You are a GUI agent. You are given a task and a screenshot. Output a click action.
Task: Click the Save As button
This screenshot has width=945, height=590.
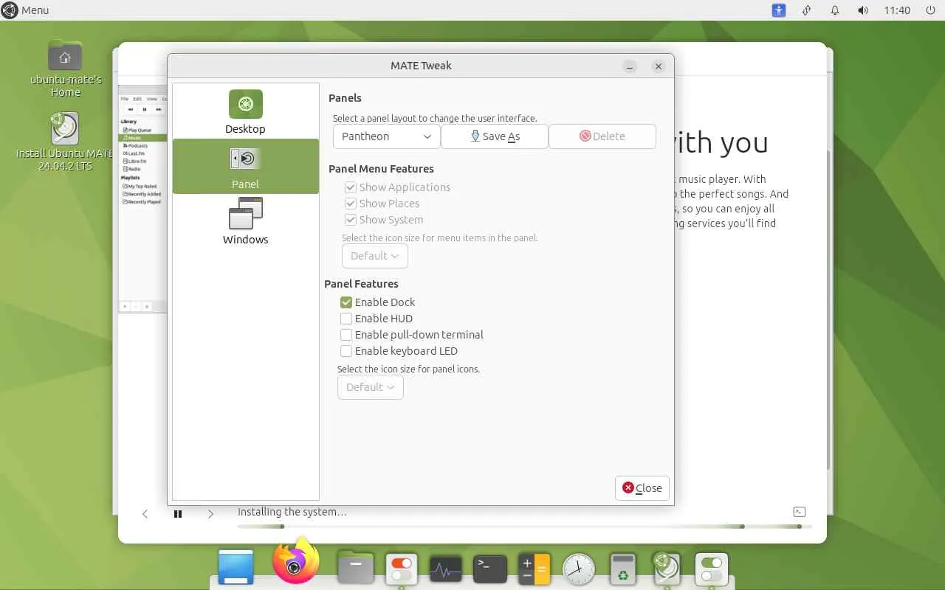click(495, 136)
